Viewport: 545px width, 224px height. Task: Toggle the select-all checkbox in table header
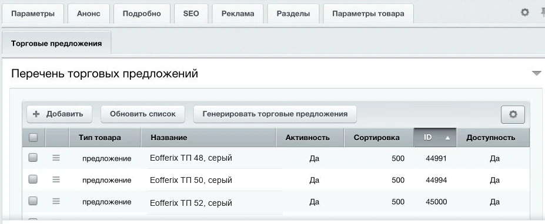[x=33, y=138]
